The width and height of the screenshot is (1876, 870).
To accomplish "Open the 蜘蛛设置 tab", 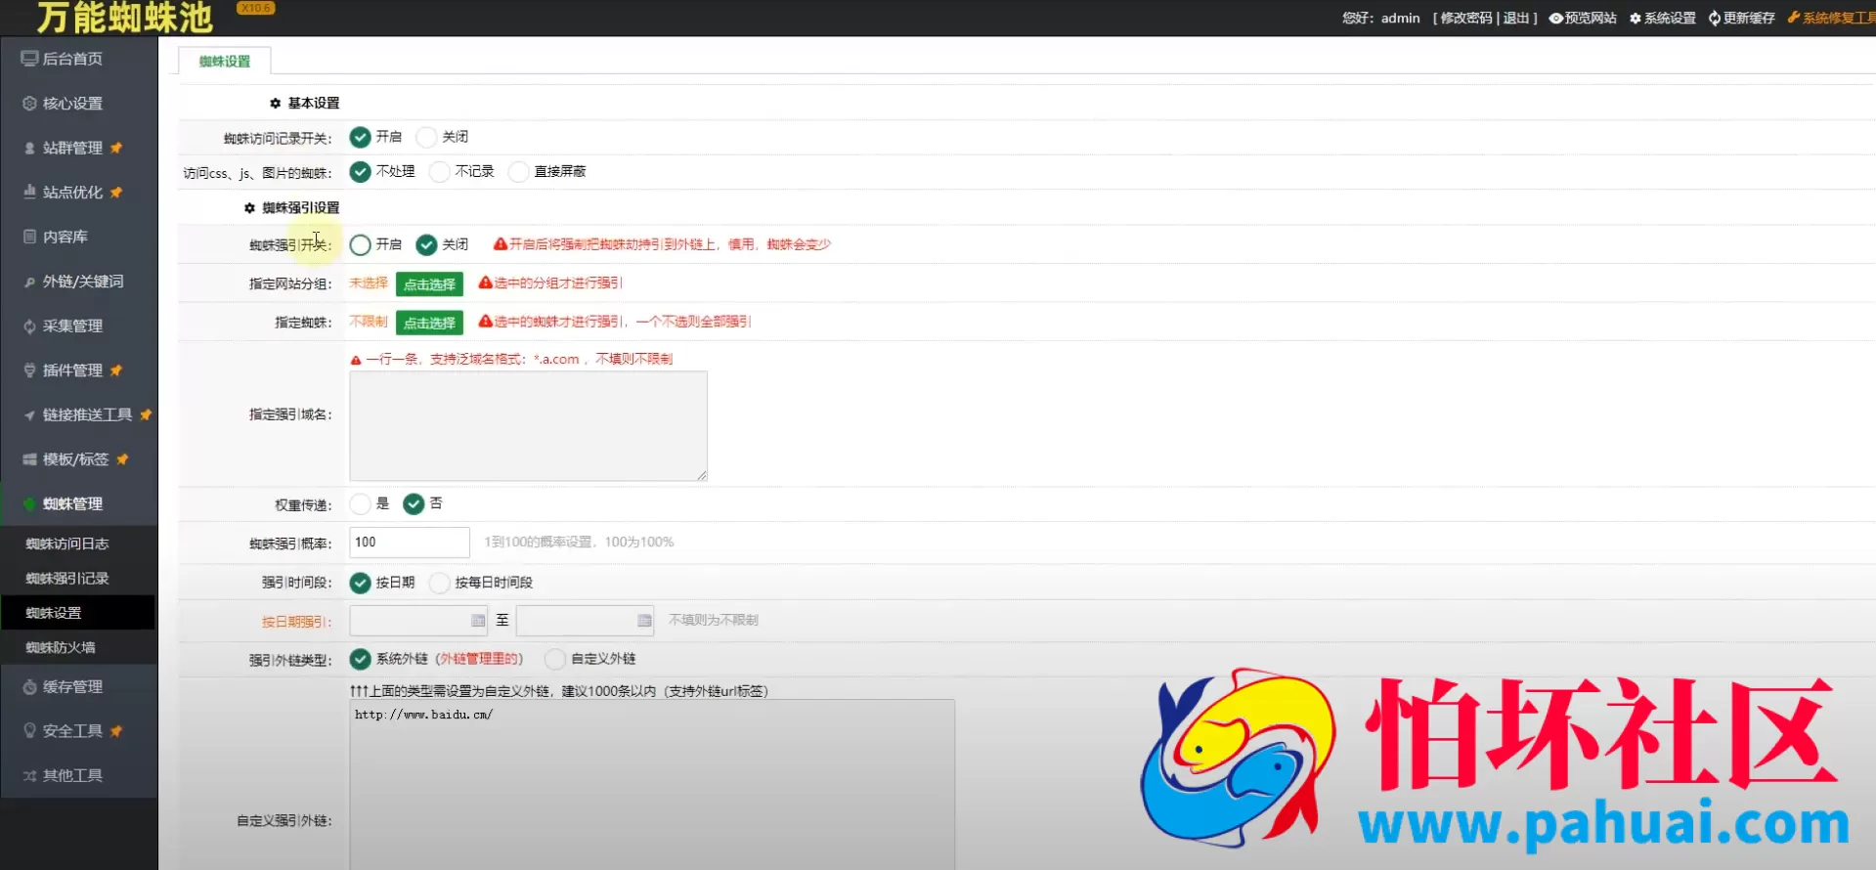I will coord(225,61).
